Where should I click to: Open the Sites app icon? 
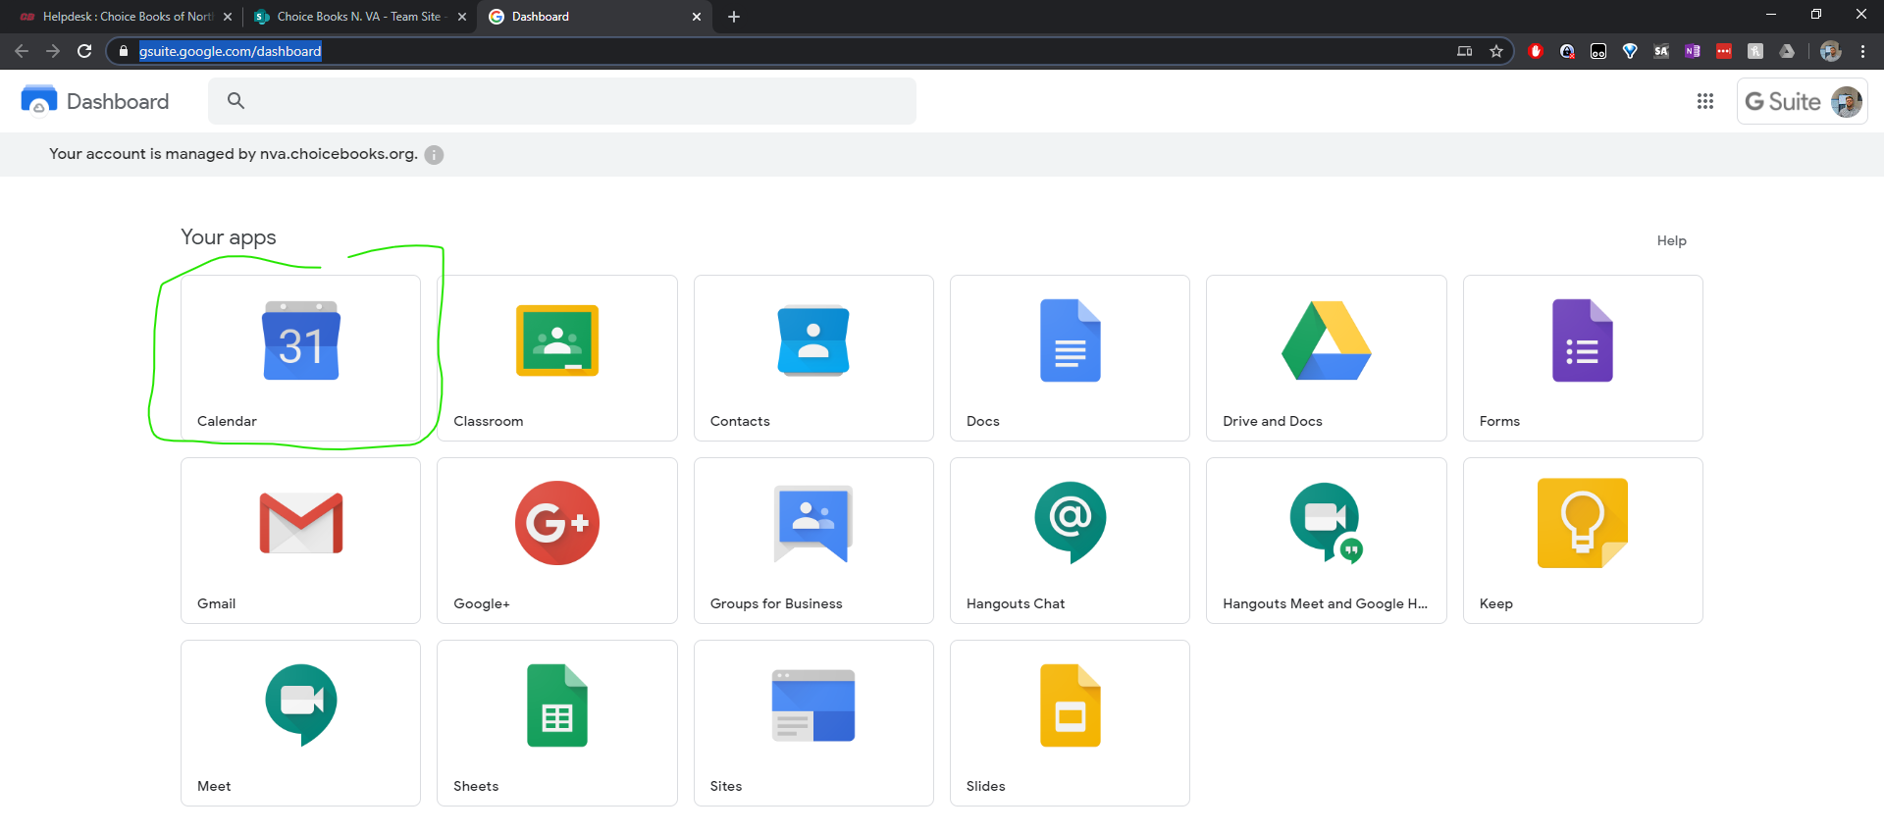click(x=813, y=705)
